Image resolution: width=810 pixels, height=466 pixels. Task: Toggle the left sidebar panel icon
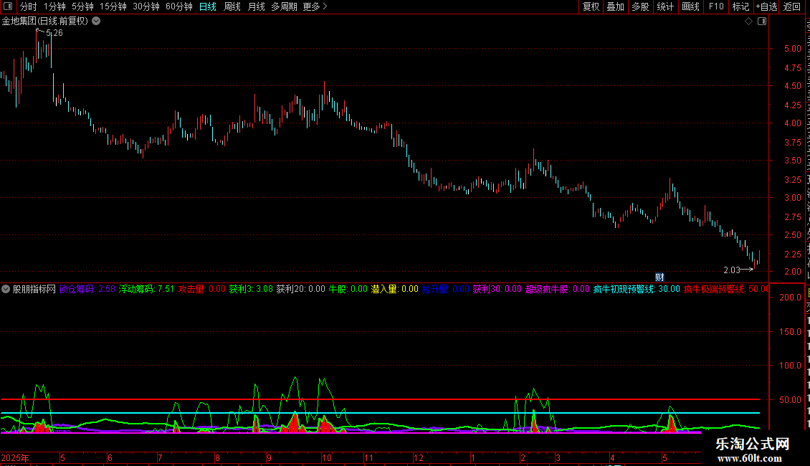click(x=8, y=6)
